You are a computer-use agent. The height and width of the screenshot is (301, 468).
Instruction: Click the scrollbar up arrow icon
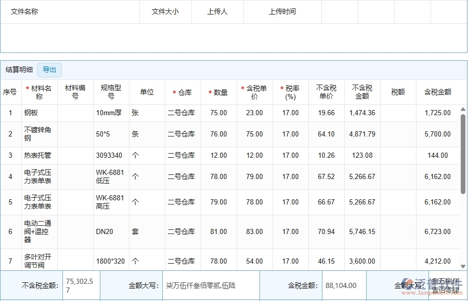[462, 109]
